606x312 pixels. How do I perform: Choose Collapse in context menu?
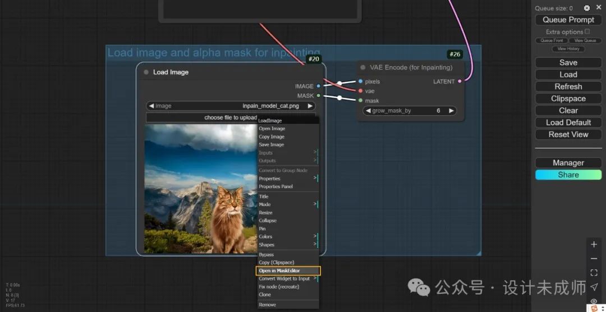tap(288, 221)
